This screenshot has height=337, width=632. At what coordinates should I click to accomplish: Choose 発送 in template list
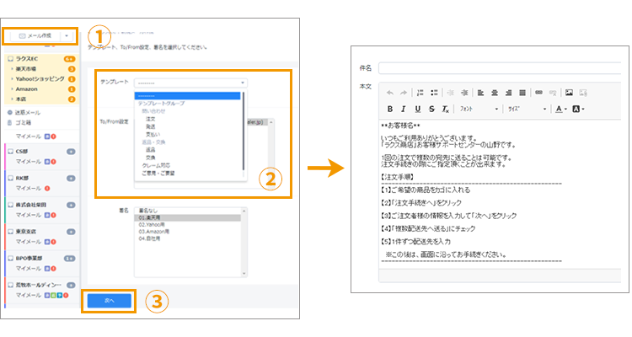pos(150,126)
